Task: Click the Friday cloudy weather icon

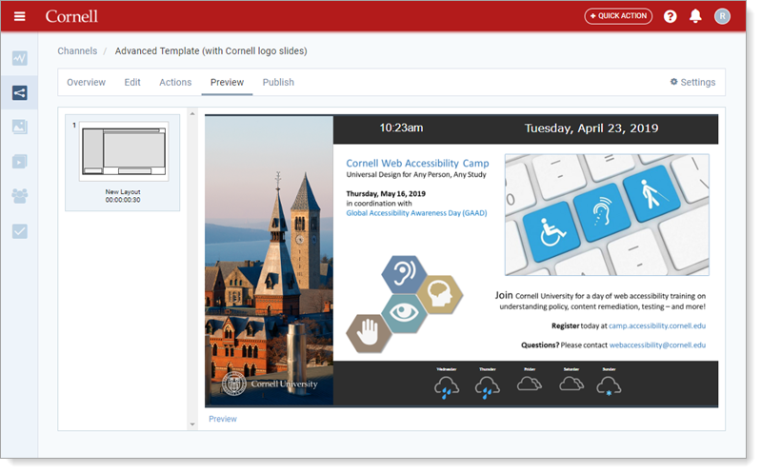Action: [x=529, y=384]
